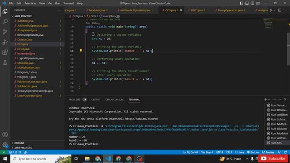Close the GFG.java editor tab
The height and width of the screenshot is (163, 290).
(181, 10)
